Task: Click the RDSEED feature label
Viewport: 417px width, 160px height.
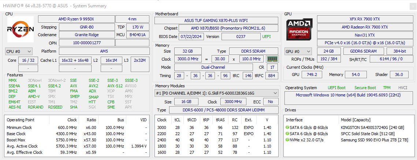Action: tap(55, 107)
